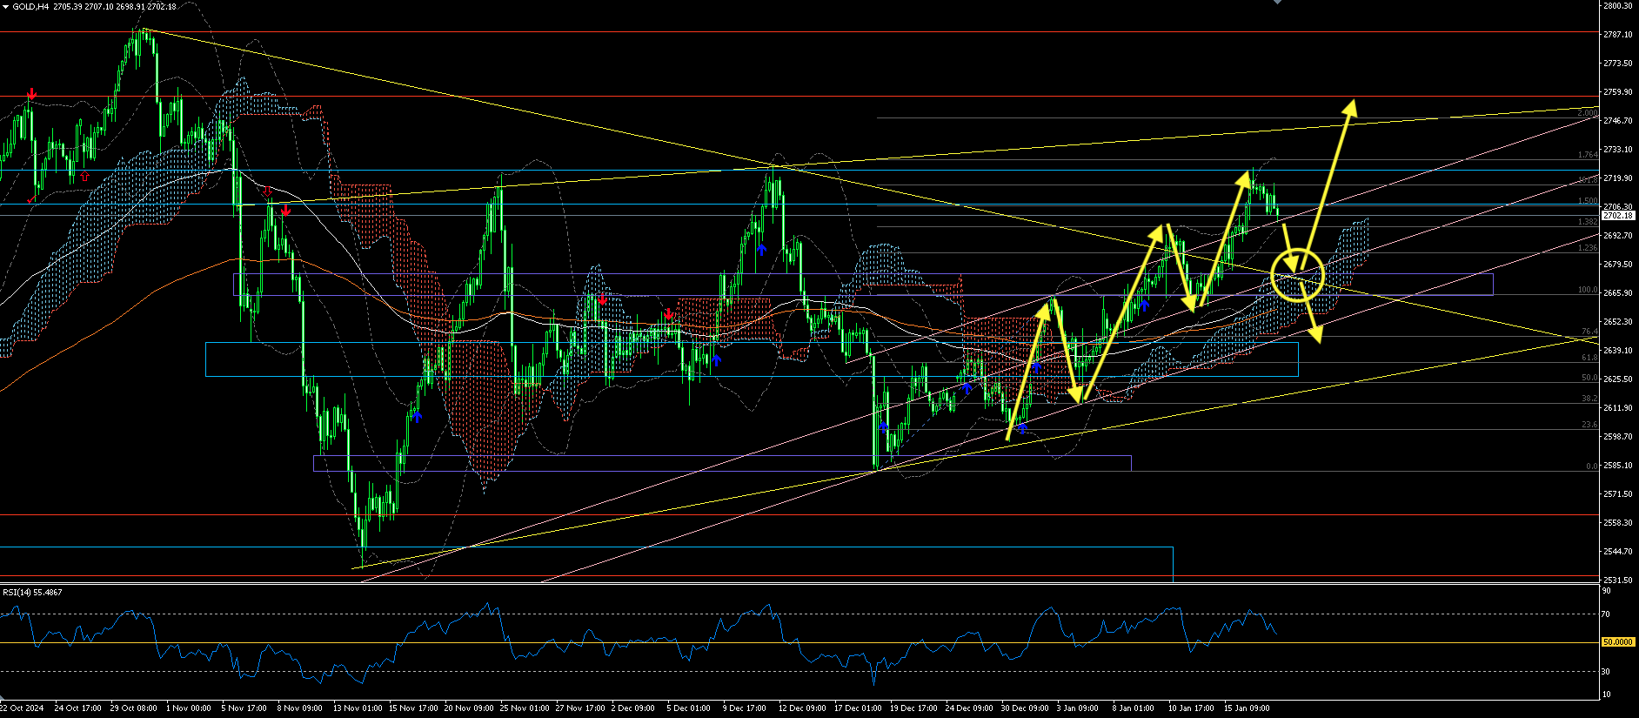This screenshot has height=718, width=1639.
Task: Click the 2571.50 price scale label
Action: pos(1617,494)
